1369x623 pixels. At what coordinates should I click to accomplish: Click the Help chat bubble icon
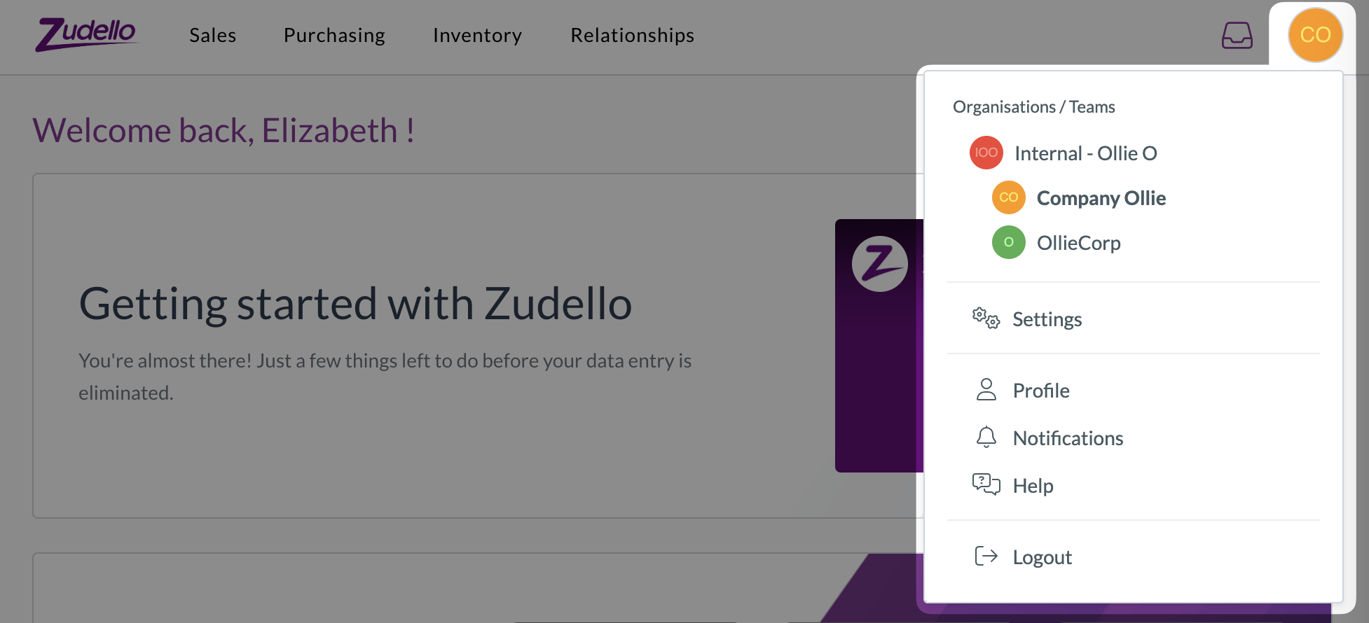pos(986,484)
